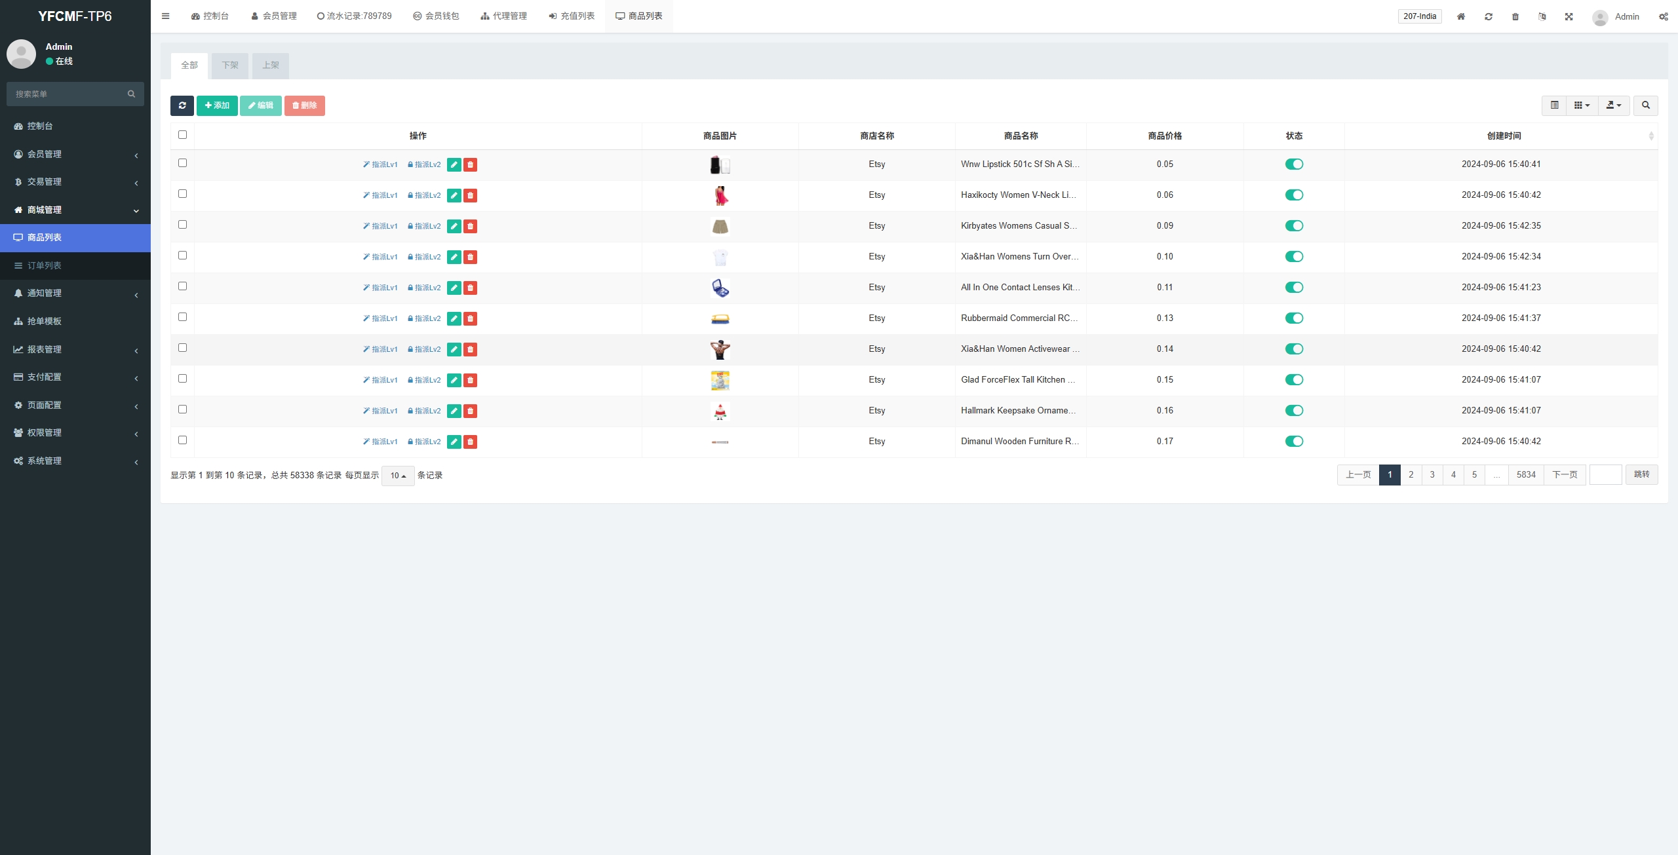The width and height of the screenshot is (1678, 855).
Task: Click the page jump input field
Action: point(1605,475)
